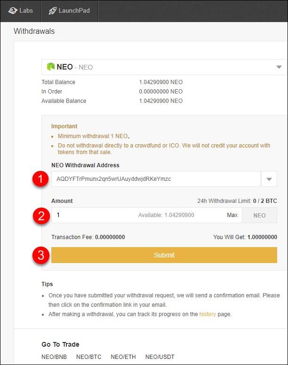Go to NEO/USDT trading pair
This screenshot has height=365, width=288.
[x=160, y=357]
